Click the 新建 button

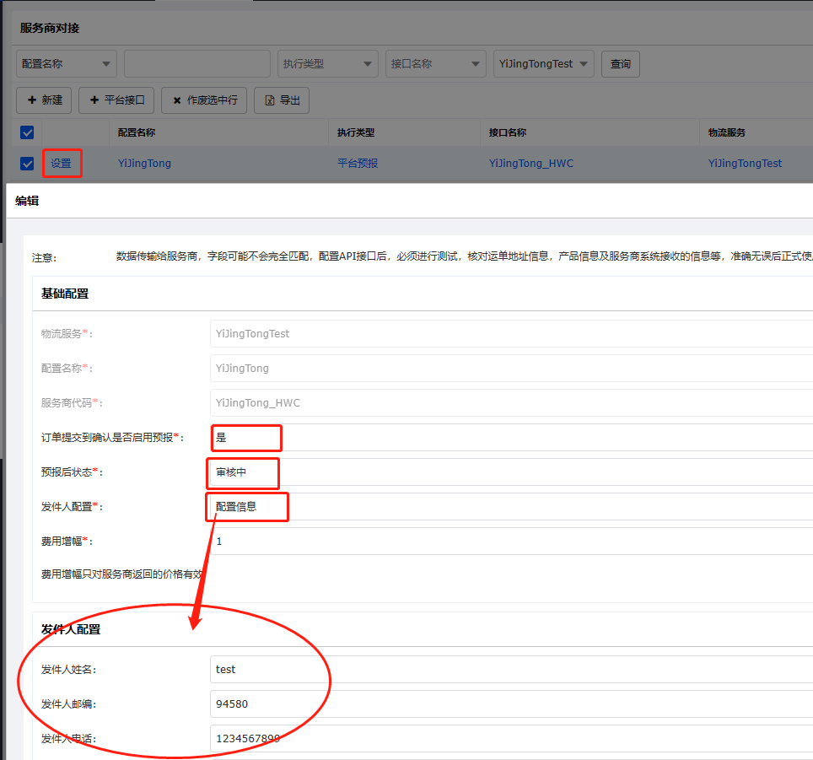(44, 100)
